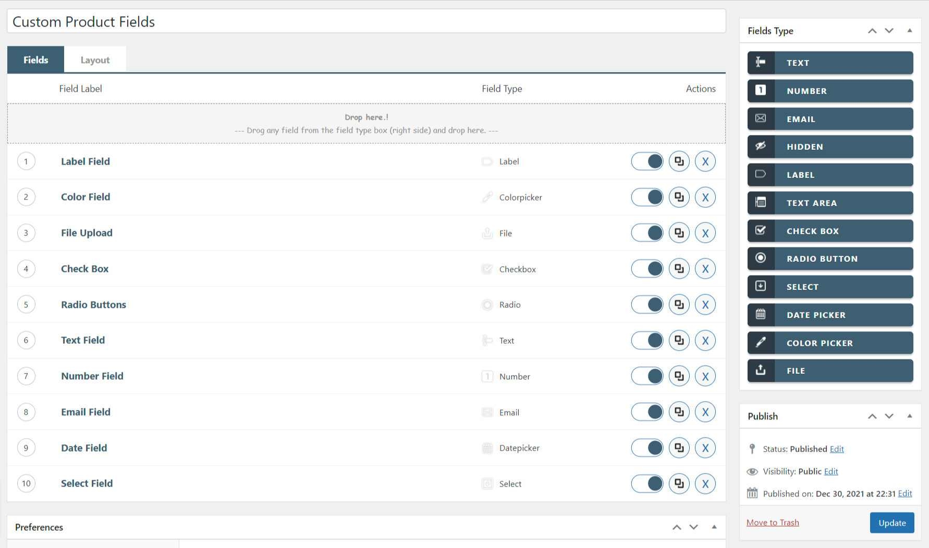Switch to the Layout tab

pyautogui.click(x=95, y=59)
